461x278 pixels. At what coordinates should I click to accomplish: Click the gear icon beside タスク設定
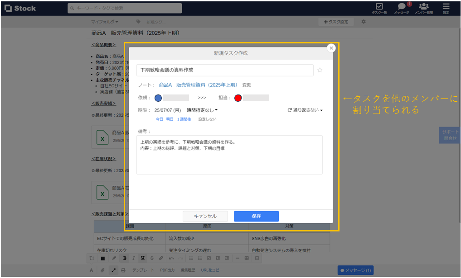click(x=363, y=21)
